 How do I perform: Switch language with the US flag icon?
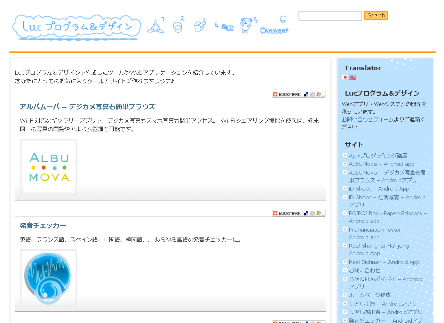click(352, 77)
